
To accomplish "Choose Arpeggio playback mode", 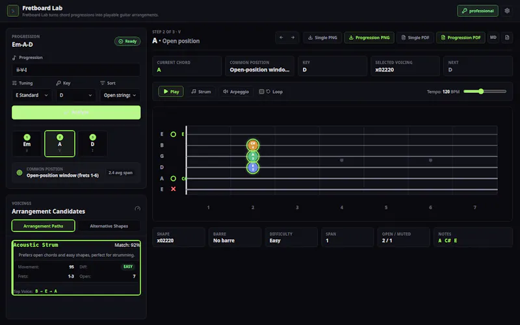I will point(236,92).
